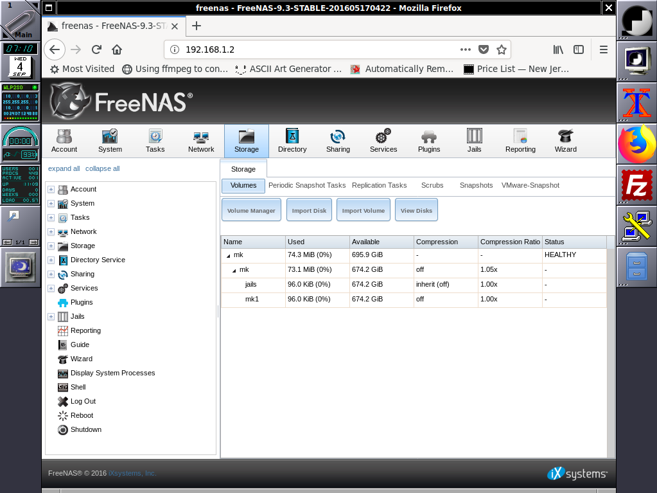Expand the Jails tree node
The image size is (657, 493).
[51, 316]
